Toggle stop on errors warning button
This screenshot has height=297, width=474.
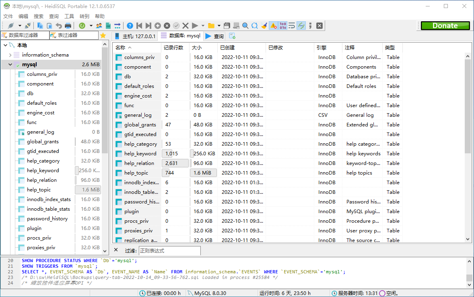click(x=274, y=26)
